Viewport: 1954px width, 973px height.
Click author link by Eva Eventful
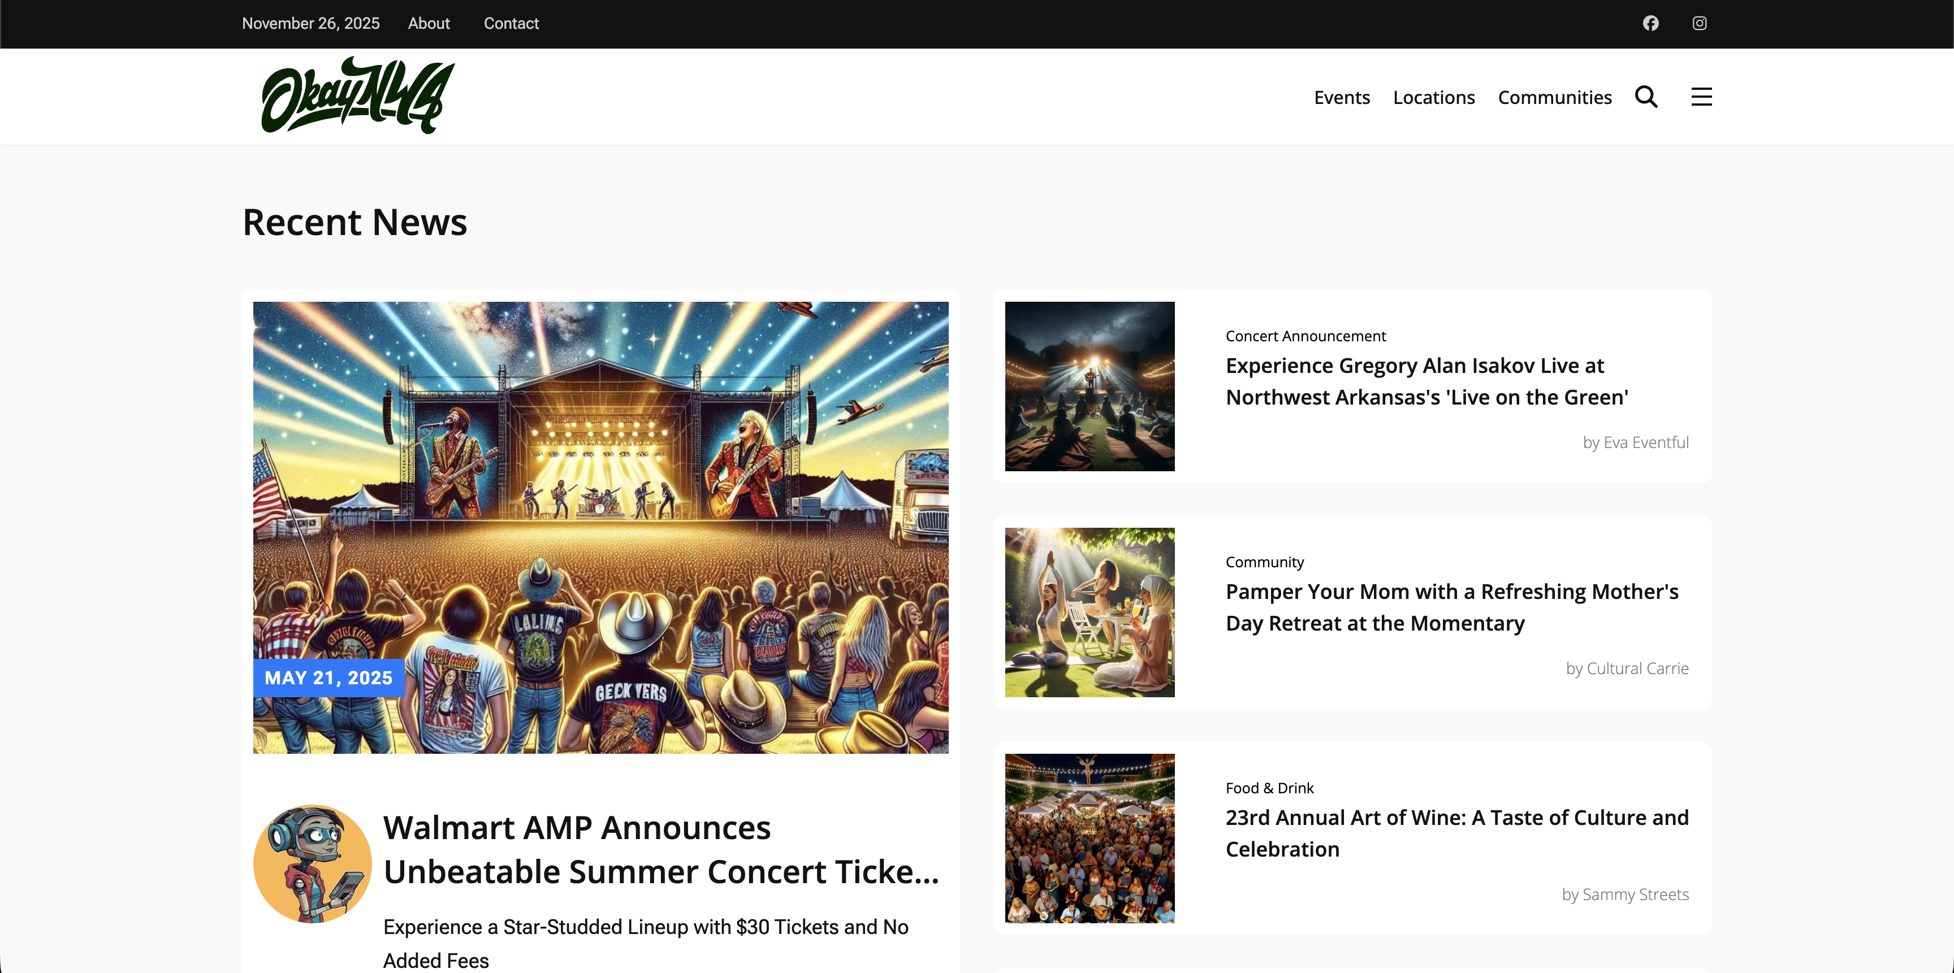tap(1636, 442)
